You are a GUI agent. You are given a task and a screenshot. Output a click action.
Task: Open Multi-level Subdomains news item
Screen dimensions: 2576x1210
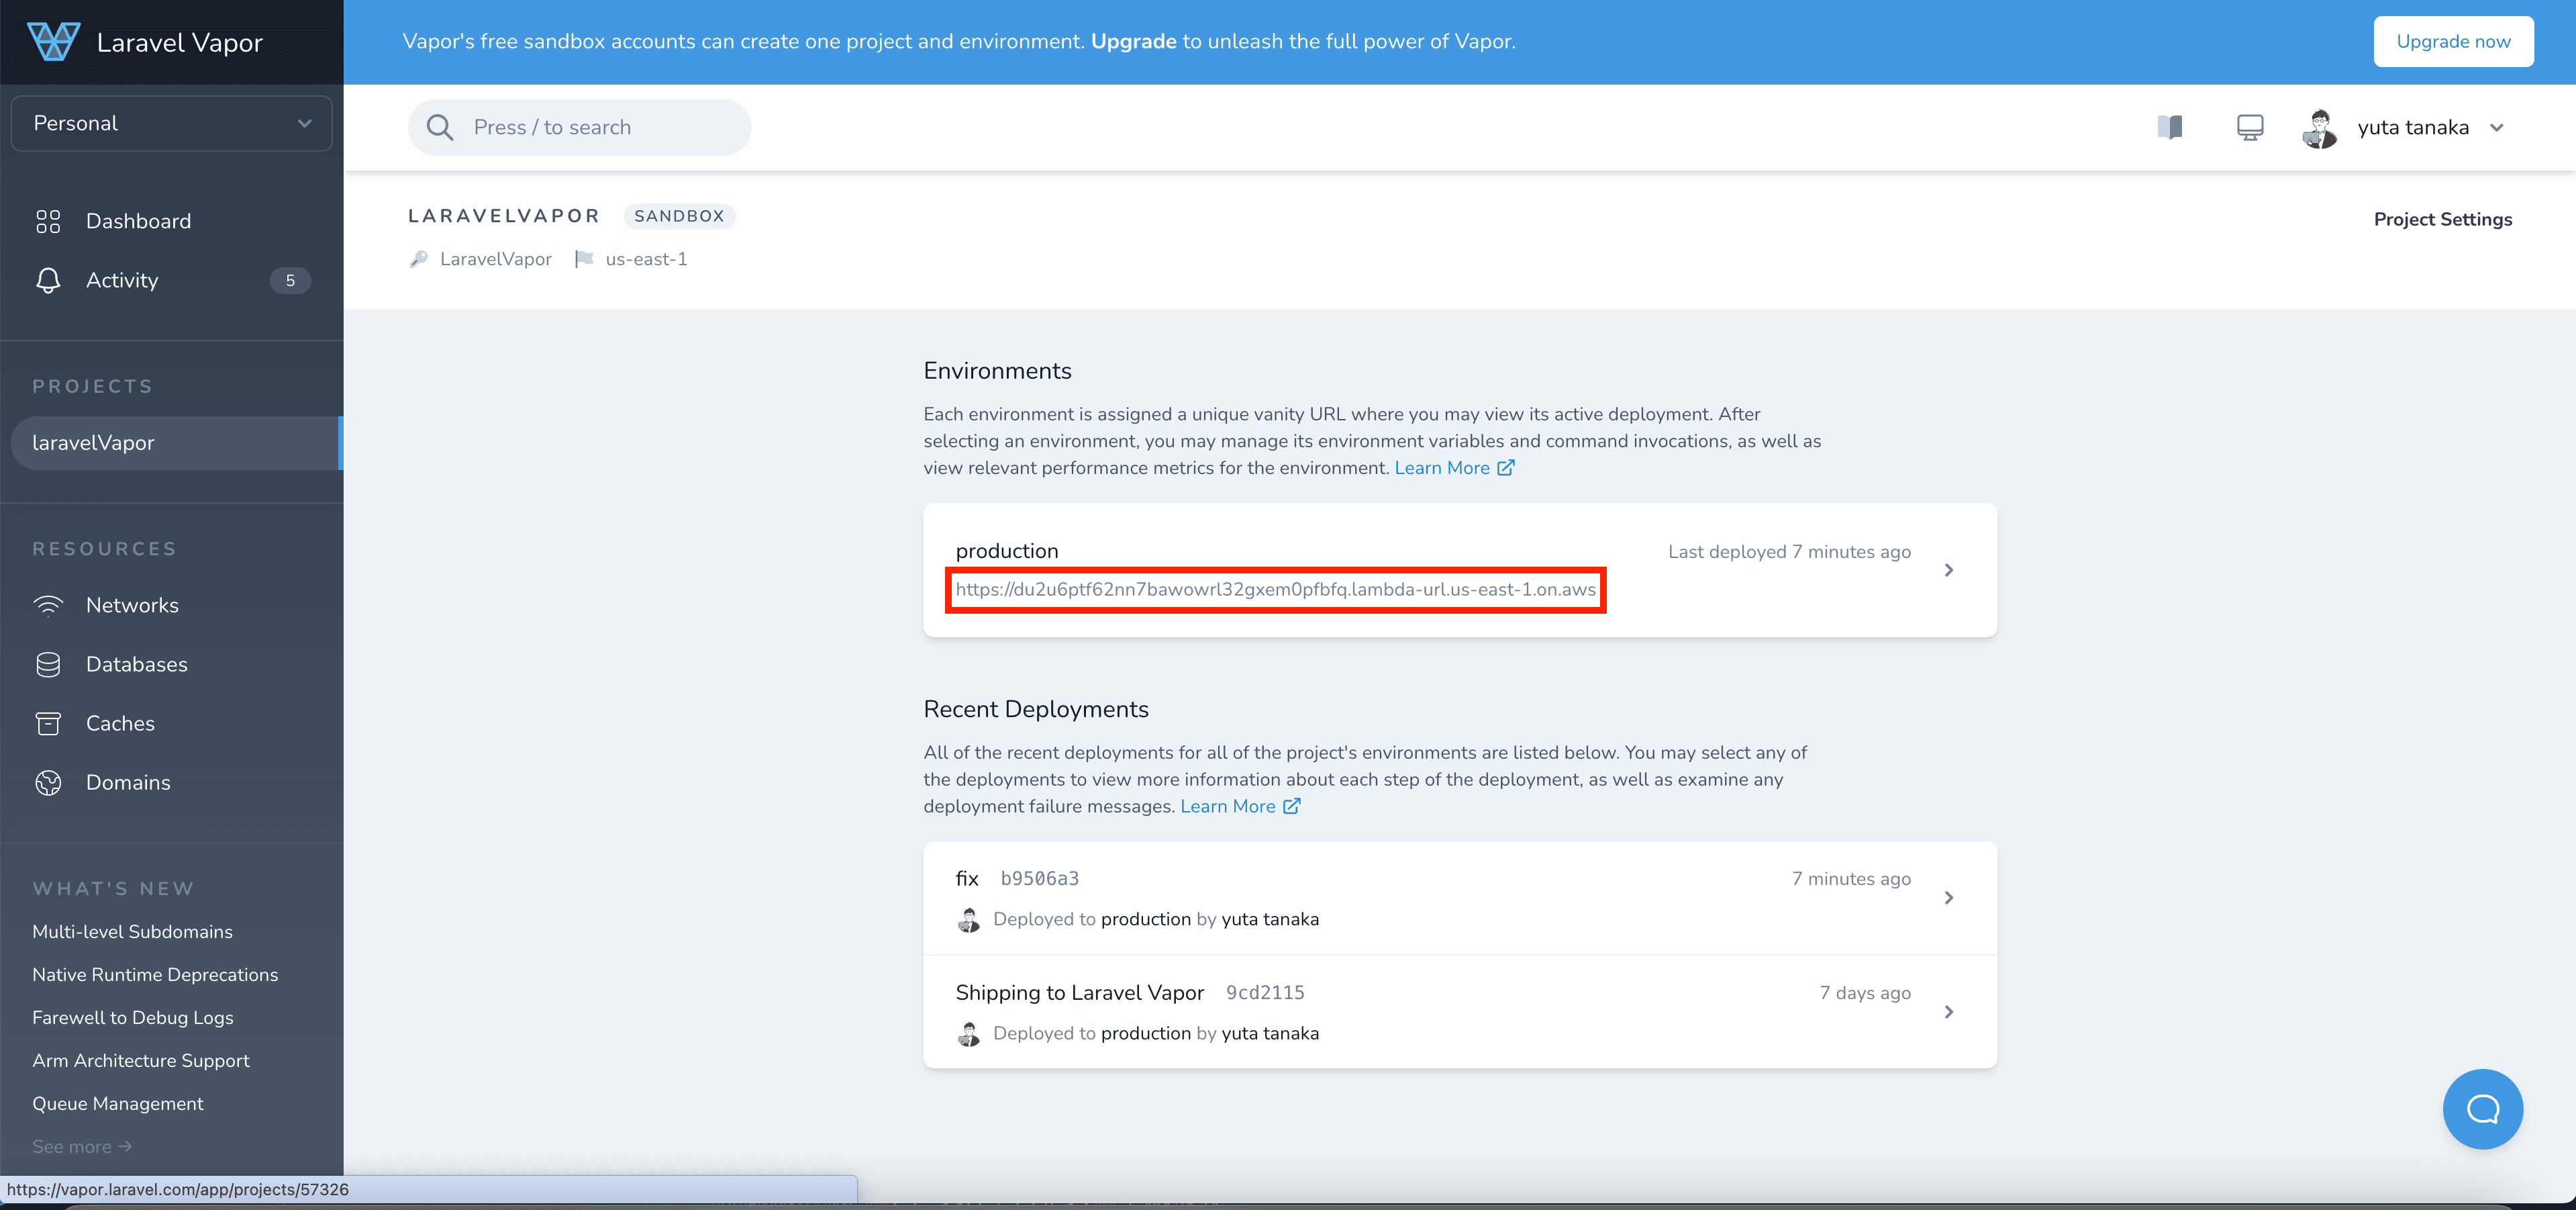[x=132, y=931]
